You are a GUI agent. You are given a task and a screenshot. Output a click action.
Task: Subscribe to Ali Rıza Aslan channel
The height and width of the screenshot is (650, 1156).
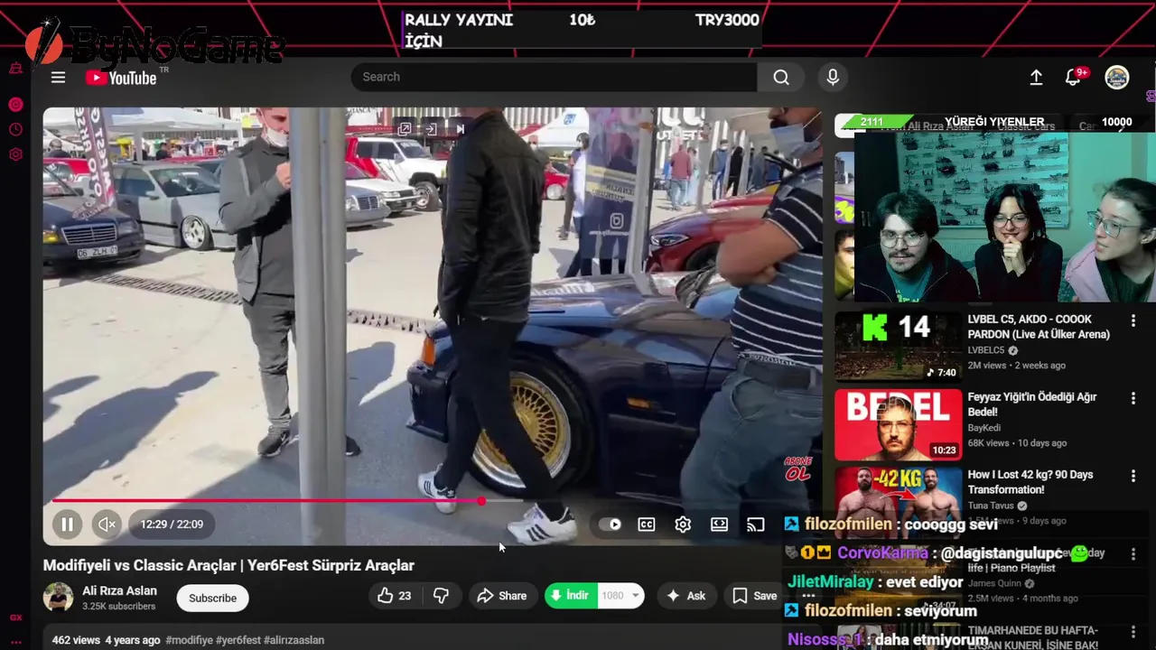pyautogui.click(x=212, y=598)
